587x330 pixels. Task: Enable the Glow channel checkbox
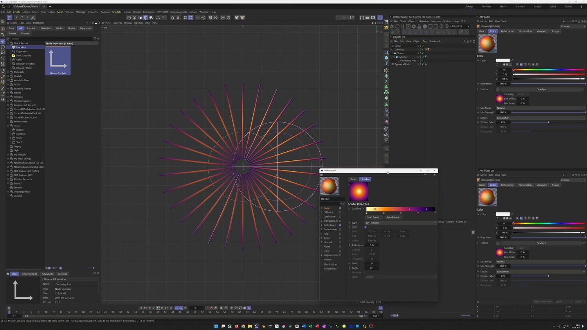point(340,251)
